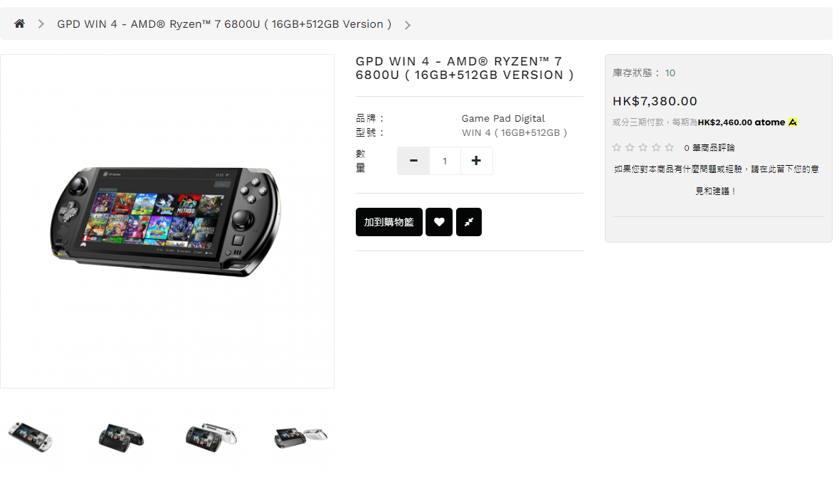Add item to cart with 加到購物籃
This screenshot has width=839, height=481.
(x=389, y=222)
